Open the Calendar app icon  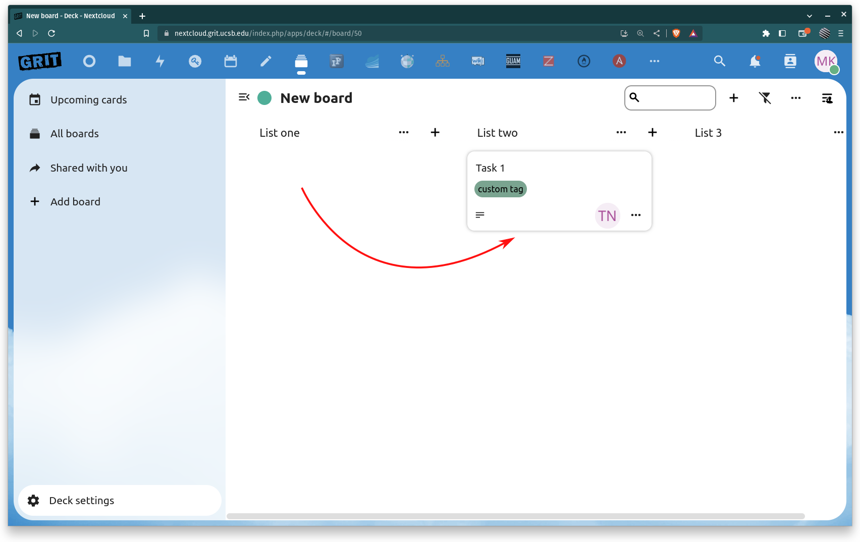pyautogui.click(x=231, y=61)
